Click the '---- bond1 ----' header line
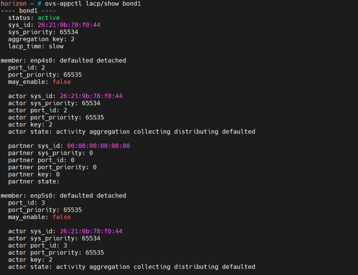The width and height of the screenshot is (358, 275). pyautogui.click(x=28, y=11)
